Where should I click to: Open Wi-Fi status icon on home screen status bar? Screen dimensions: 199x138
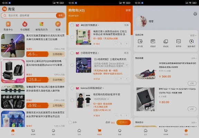[x=58, y=3]
